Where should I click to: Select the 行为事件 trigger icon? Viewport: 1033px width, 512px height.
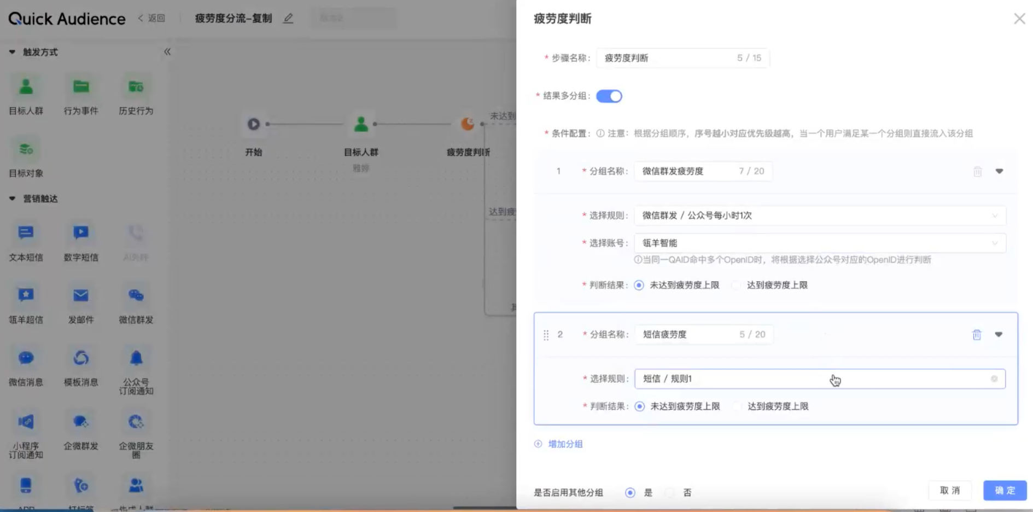pyautogui.click(x=81, y=87)
